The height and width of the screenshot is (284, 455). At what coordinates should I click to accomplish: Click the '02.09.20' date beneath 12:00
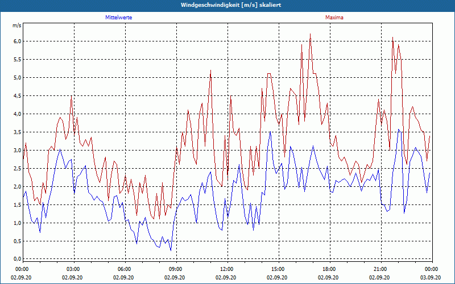point(226,277)
